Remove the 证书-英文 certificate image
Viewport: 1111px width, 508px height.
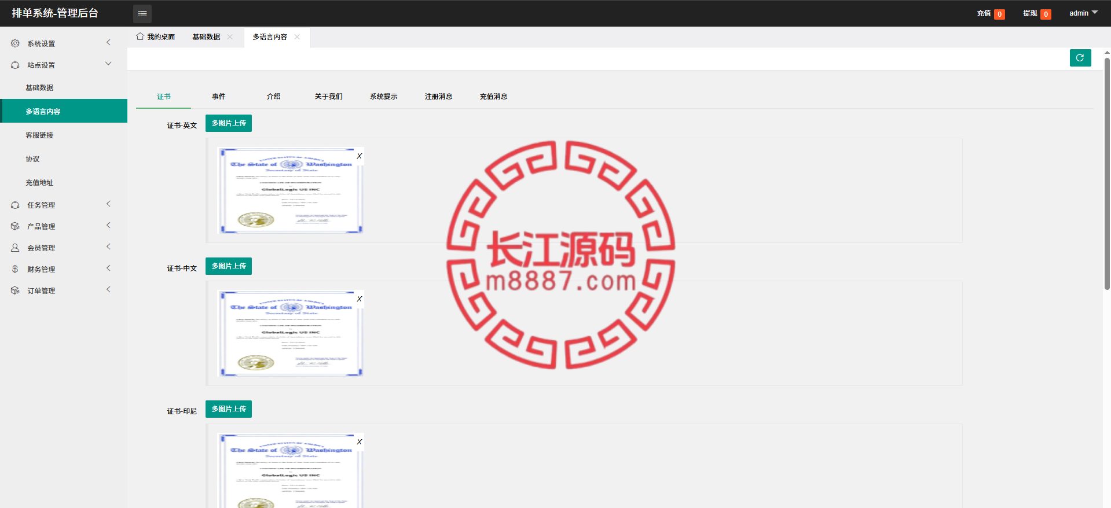point(360,156)
